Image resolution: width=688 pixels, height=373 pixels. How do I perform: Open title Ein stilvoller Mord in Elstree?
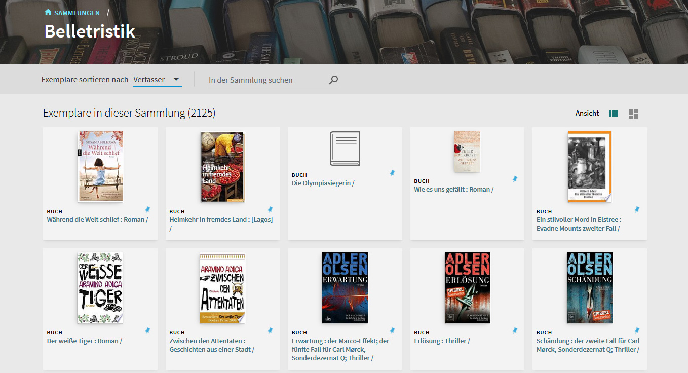[579, 224]
